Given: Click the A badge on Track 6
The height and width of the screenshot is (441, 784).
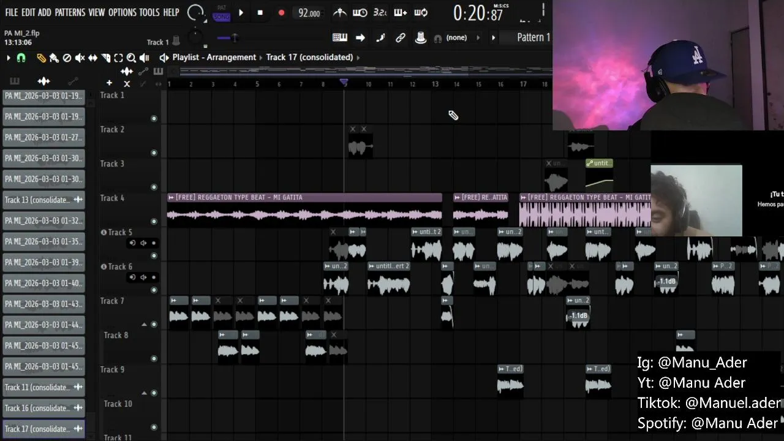Looking at the screenshot, I should coord(104,266).
